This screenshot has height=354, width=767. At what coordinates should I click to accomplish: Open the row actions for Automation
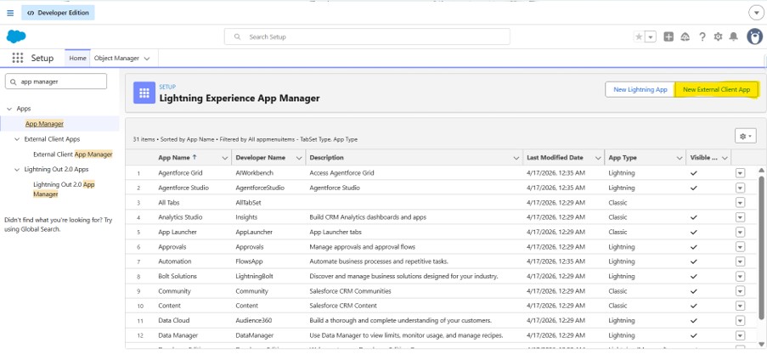tap(740, 261)
